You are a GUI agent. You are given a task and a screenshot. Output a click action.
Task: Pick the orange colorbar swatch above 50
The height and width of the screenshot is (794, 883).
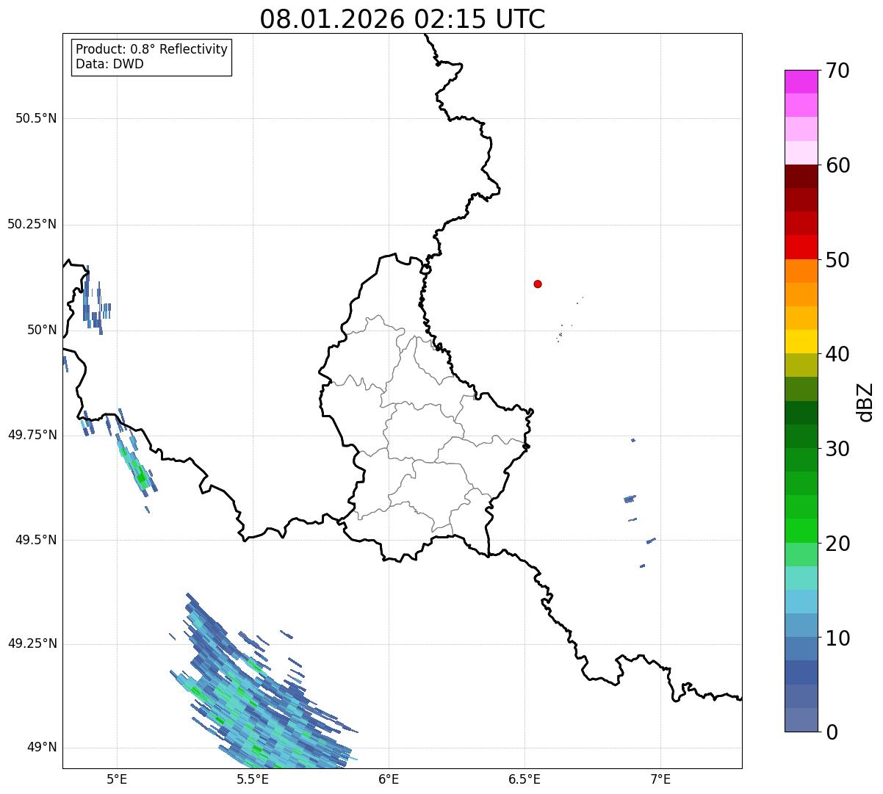coord(801,271)
